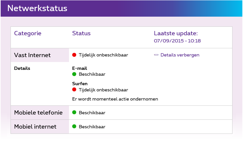Select the Mobiel internet category row
Screen dimensions: 243x141
click(35, 127)
